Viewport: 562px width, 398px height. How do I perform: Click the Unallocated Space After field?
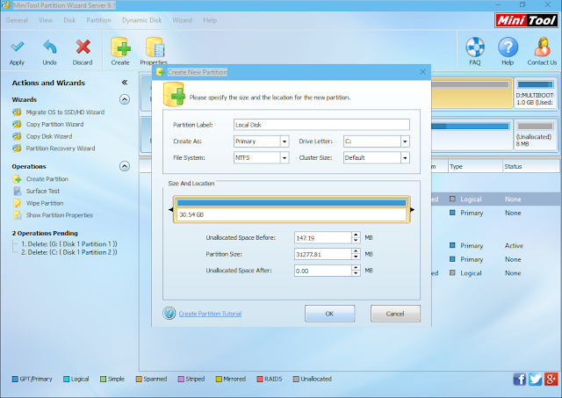point(322,271)
